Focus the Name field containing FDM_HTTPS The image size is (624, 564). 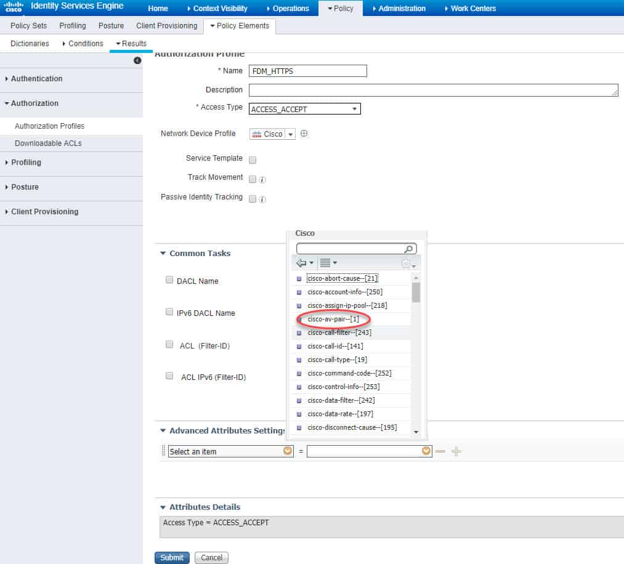click(307, 71)
